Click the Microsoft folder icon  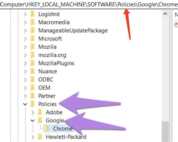tap(33, 39)
